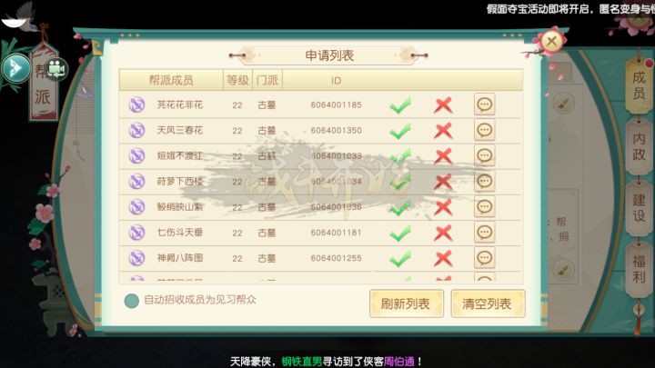The image size is (655, 368).
Task: Open chat bubble for 鲛绡映山紫
Action: tap(485, 207)
